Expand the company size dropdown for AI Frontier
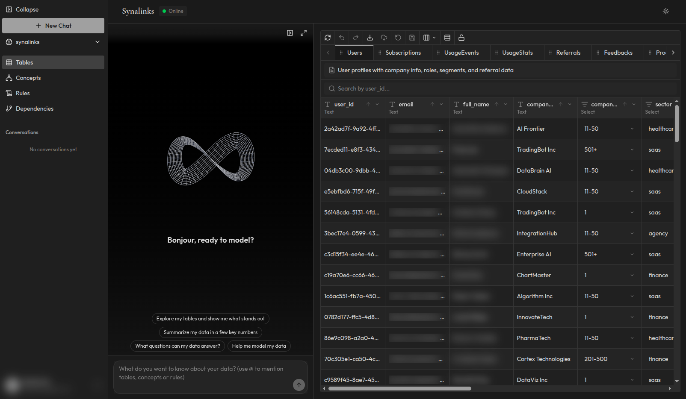This screenshot has width=686, height=399. (632, 129)
